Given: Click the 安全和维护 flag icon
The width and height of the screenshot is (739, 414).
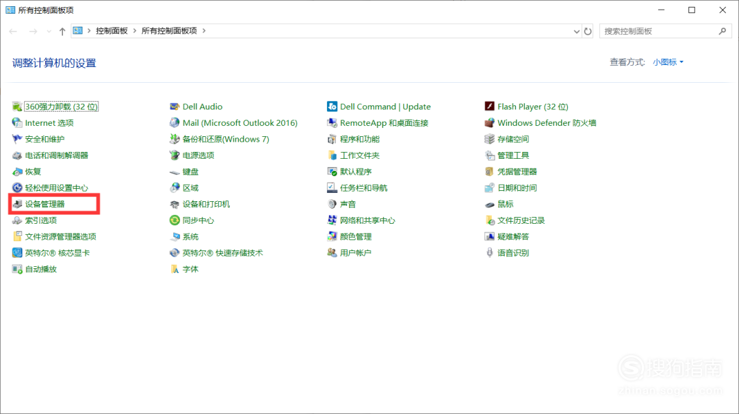Looking at the screenshot, I should coord(17,139).
